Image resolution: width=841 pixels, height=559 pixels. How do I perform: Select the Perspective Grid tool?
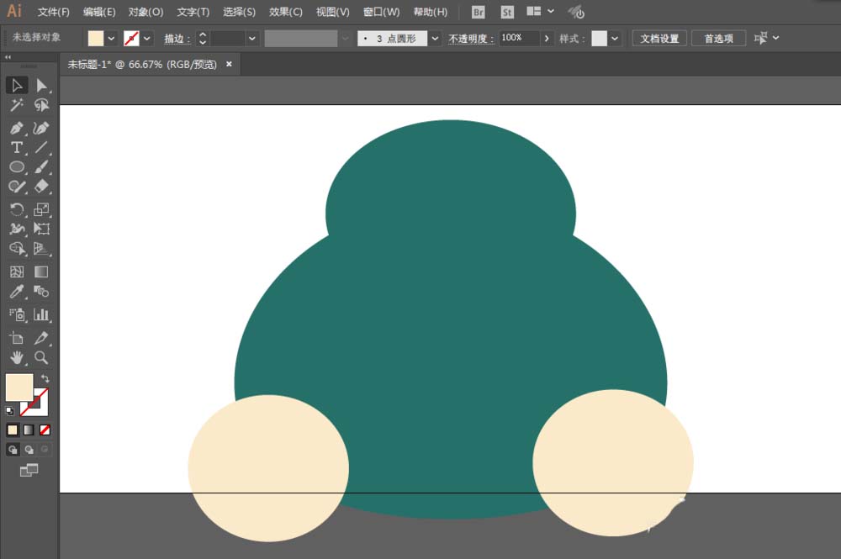coord(41,249)
